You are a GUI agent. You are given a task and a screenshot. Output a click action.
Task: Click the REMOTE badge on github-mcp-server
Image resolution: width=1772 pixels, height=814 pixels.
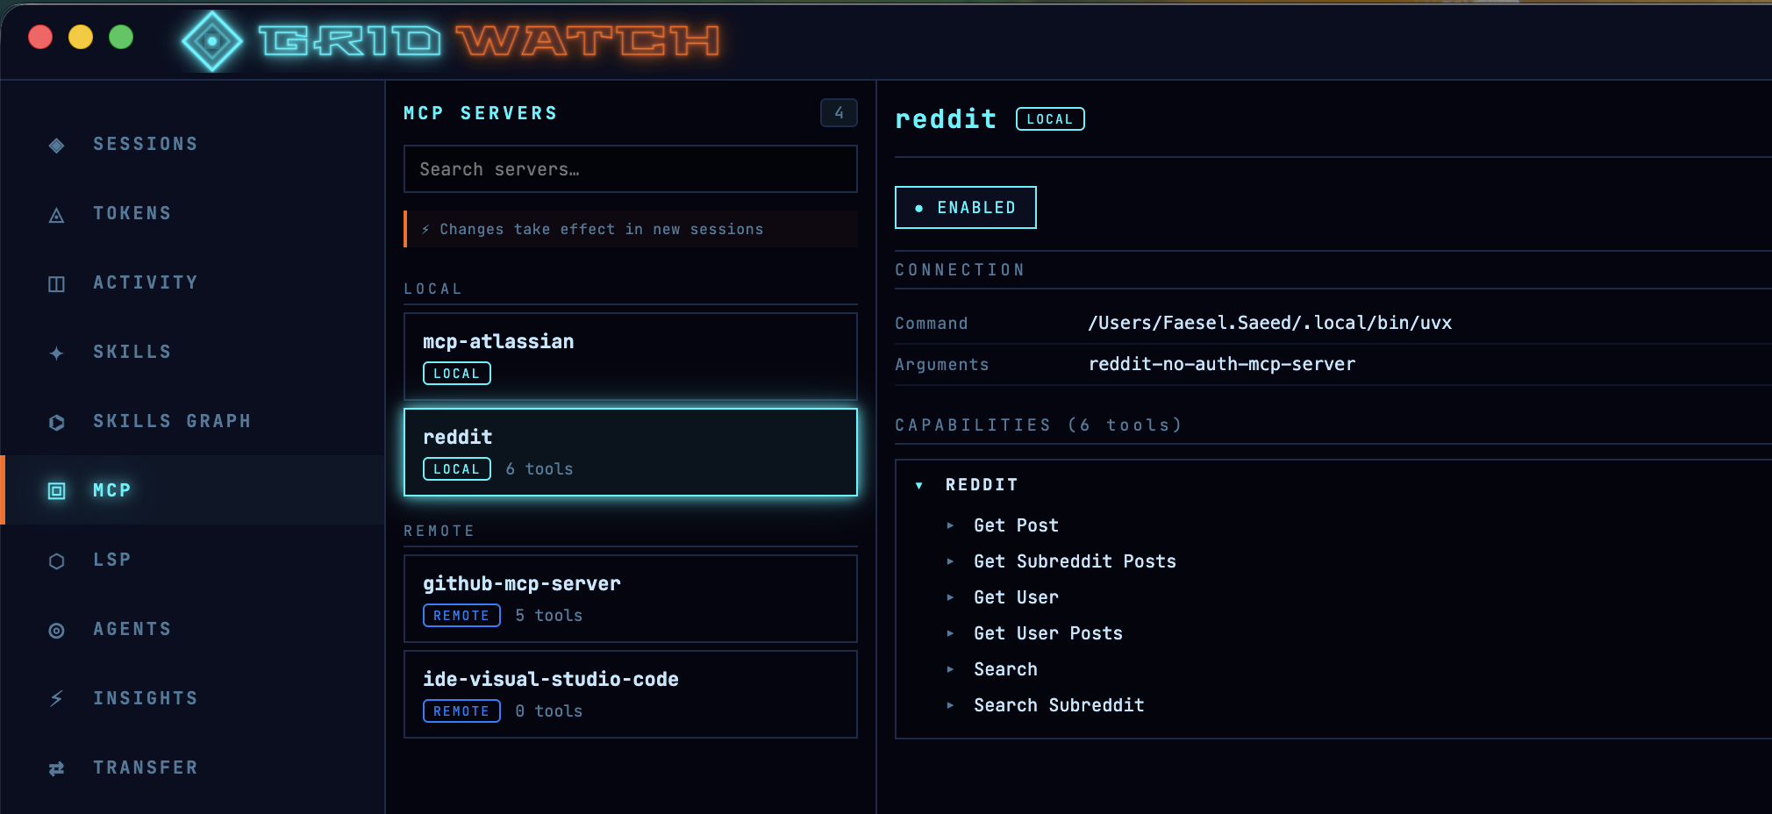tap(461, 616)
